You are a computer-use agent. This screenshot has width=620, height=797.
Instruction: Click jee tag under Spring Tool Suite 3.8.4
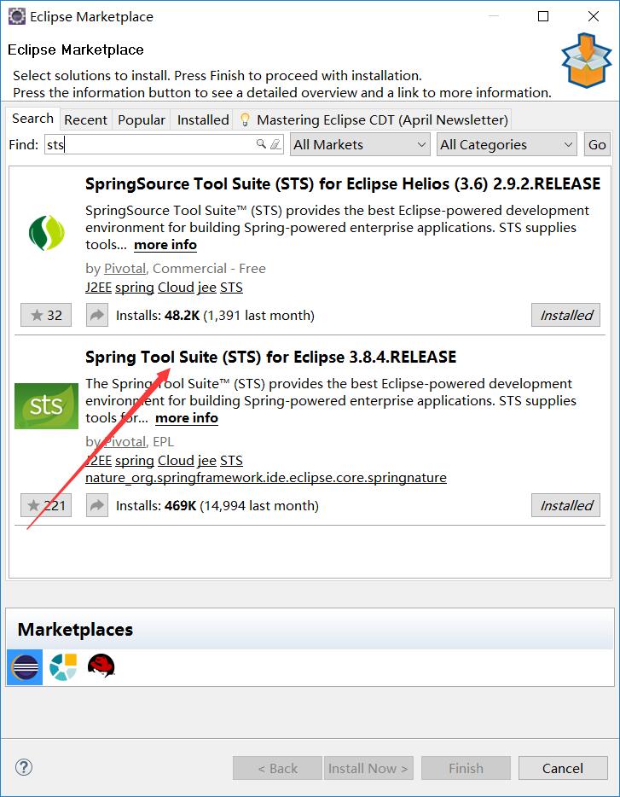[207, 461]
